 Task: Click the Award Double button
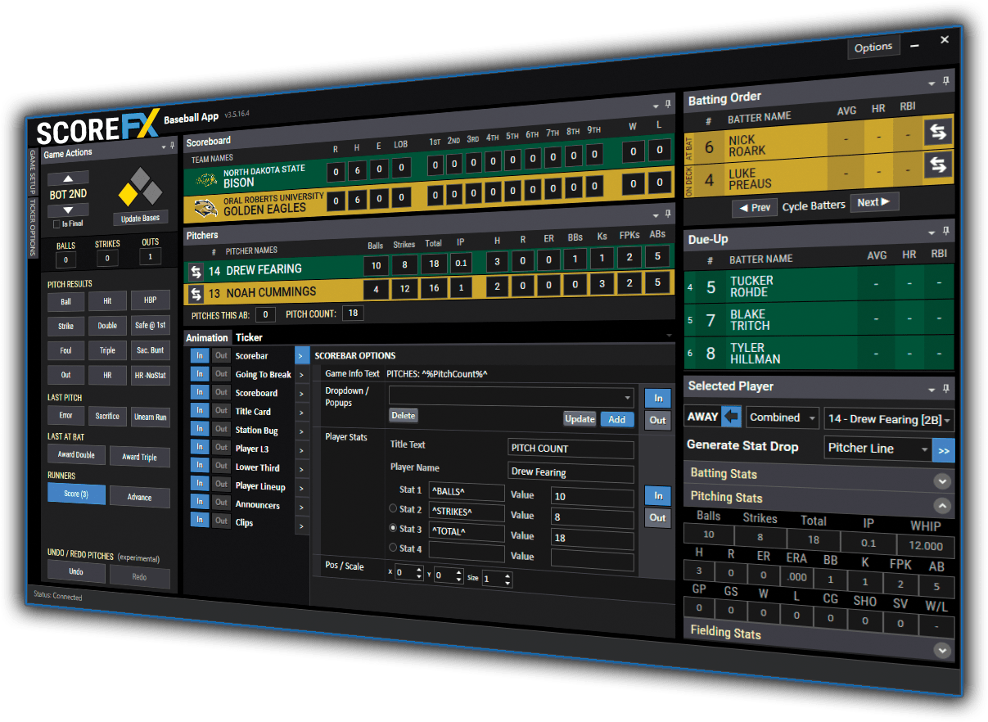pyautogui.click(x=75, y=454)
